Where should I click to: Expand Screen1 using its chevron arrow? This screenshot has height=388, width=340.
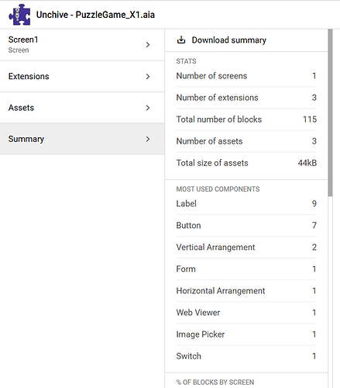click(148, 45)
